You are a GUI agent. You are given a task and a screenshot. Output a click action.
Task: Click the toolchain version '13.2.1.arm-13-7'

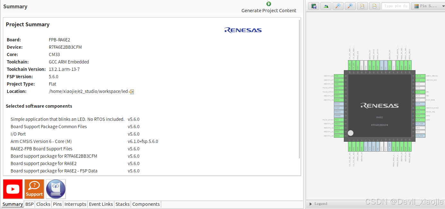[x=64, y=70]
